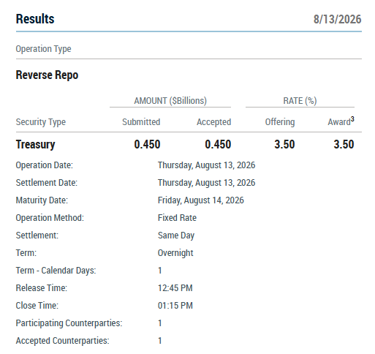This screenshot has height=354, width=375.
Task: Open the Award footnote 3 superscript
Action: 352,119
